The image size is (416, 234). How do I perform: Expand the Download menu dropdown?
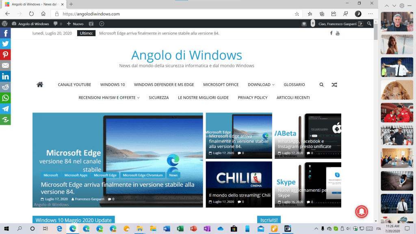coord(261,84)
